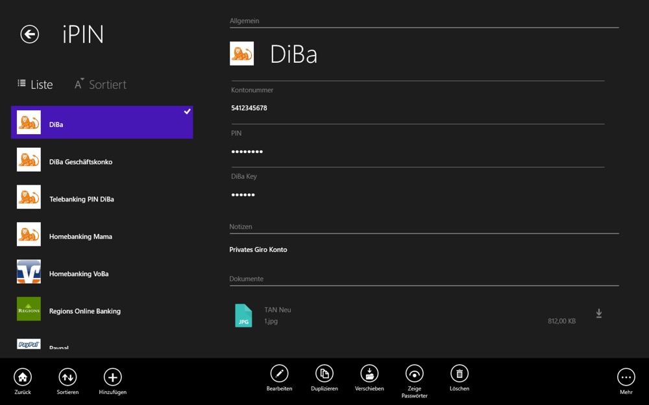Click the back arrow next to iPIN
Screen dimensions: 649x405
pyautogui.click(x=30, y=34)
